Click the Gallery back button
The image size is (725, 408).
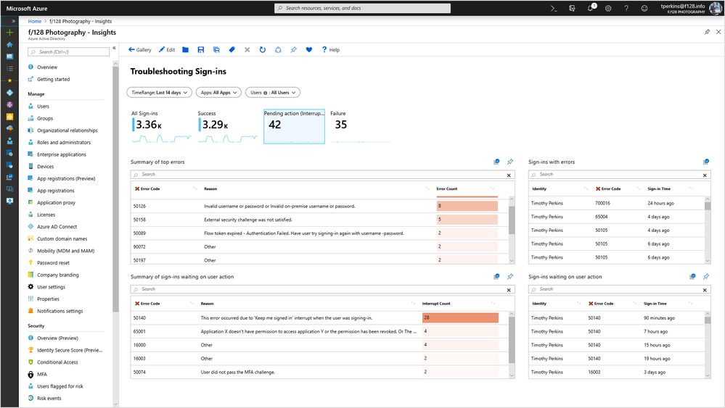pyautogui.click(x=139, y=50)
